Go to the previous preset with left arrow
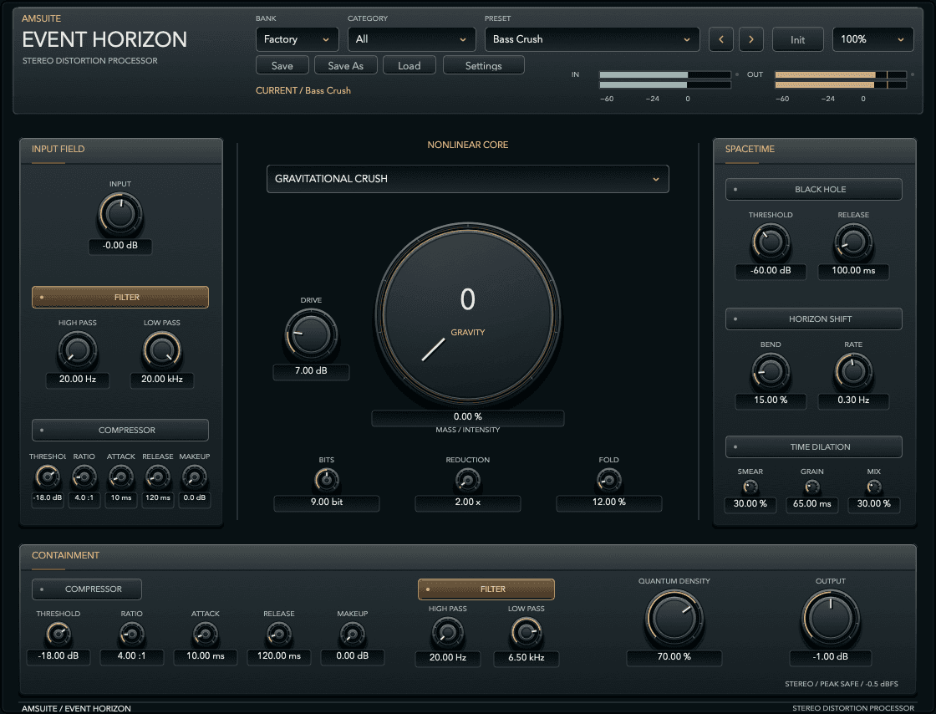This screenshot has width=936, height=714. [721, 39]
